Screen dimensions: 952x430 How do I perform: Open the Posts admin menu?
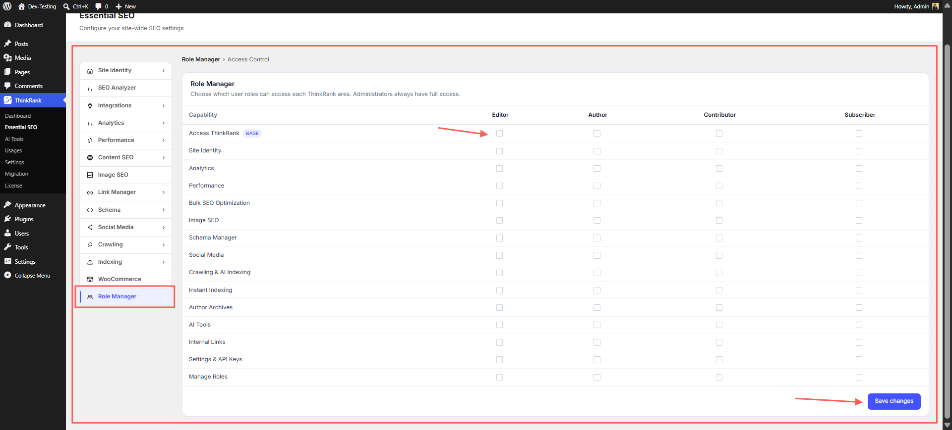(x=33, y=44)
